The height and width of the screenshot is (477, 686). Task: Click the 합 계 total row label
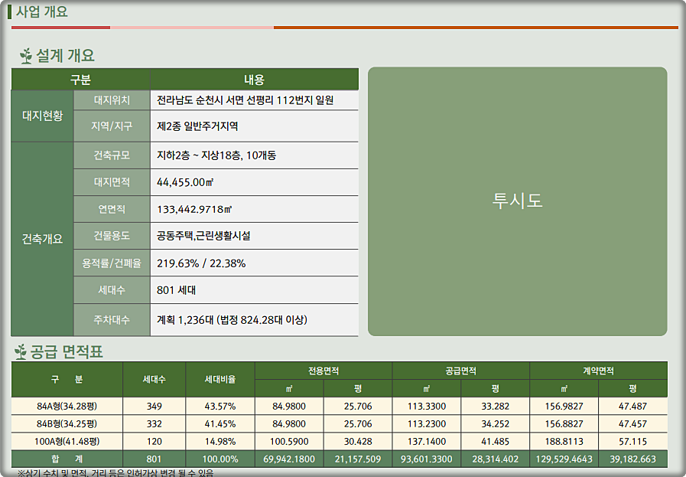(x=67, y=459)
